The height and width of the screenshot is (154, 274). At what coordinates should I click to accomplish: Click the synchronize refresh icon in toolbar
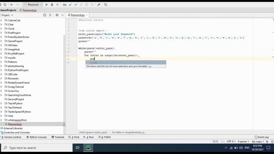(x=5, y=5)
